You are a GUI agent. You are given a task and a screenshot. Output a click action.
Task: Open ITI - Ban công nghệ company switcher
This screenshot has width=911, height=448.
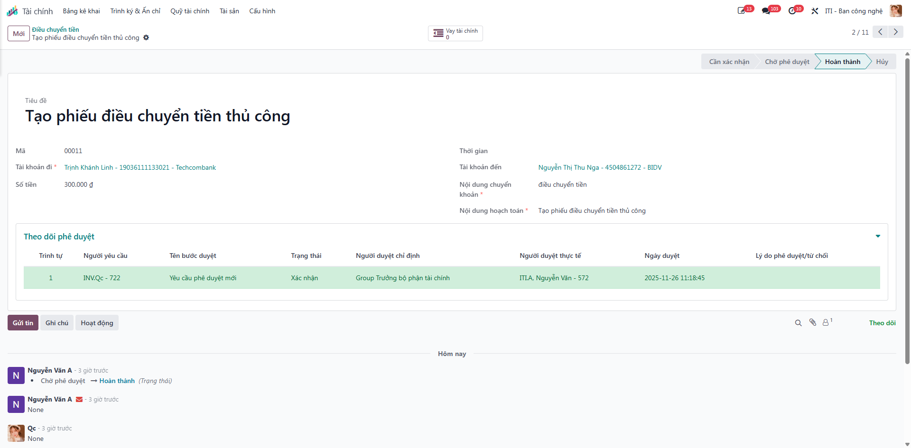point(854,11)
